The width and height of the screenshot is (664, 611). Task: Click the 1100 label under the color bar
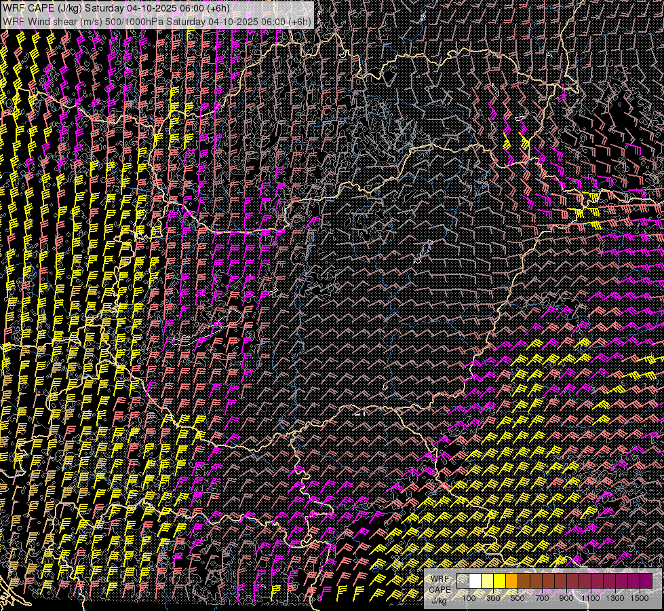(591, 598)
